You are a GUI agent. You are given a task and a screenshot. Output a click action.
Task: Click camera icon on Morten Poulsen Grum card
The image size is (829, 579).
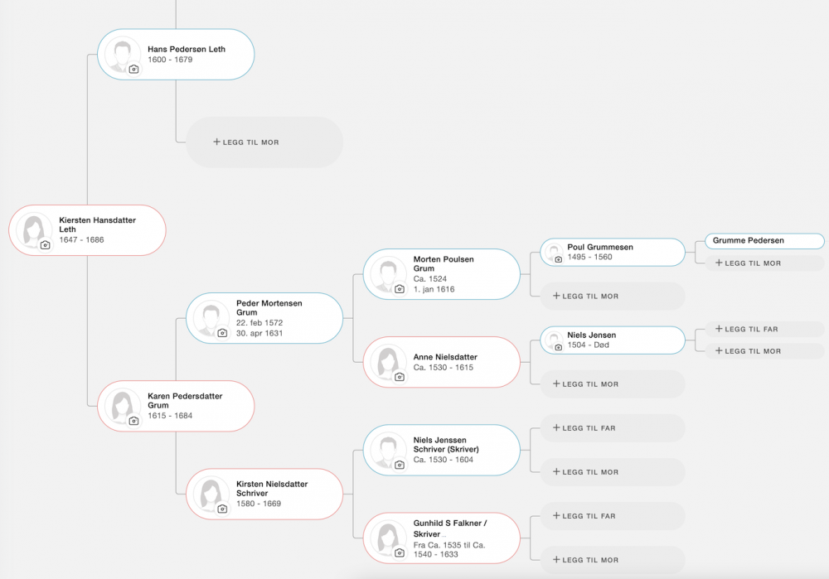(400, 289)
